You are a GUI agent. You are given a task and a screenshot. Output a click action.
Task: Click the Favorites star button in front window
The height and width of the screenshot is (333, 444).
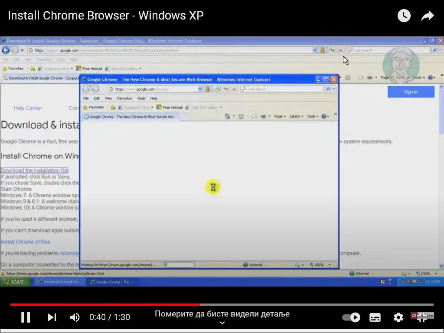click(93, 108)
